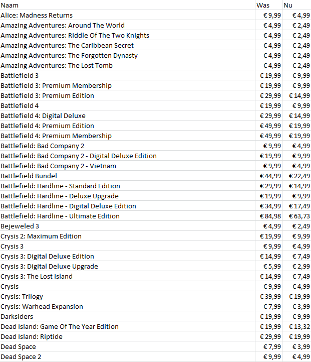The width and height of the screenshot is (311, 362).
Task: Click Was price € 29,99 of Dead Island: Riptide
Action: pyautogui.click(x=268, y=336)
